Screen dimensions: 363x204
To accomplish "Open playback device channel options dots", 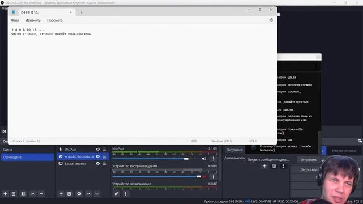I will (x=213, y=176).
